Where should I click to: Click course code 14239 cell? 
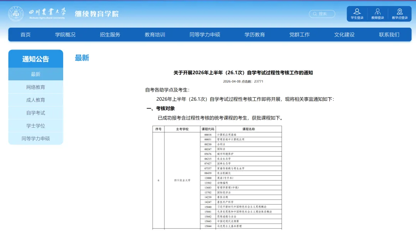(208, 197)
